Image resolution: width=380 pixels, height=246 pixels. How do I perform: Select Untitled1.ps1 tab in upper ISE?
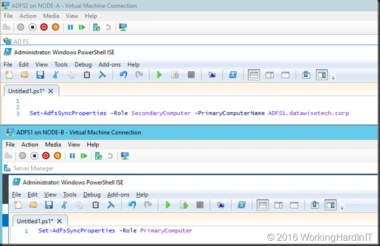tap(27, 91)
